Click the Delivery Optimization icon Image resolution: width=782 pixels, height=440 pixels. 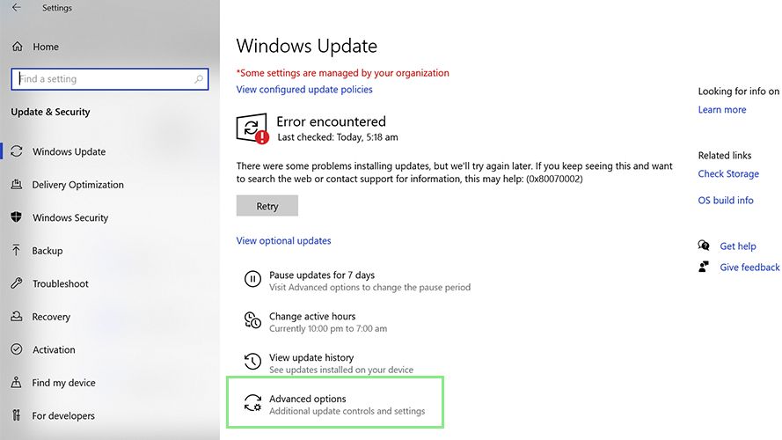(x=17, y=184)
